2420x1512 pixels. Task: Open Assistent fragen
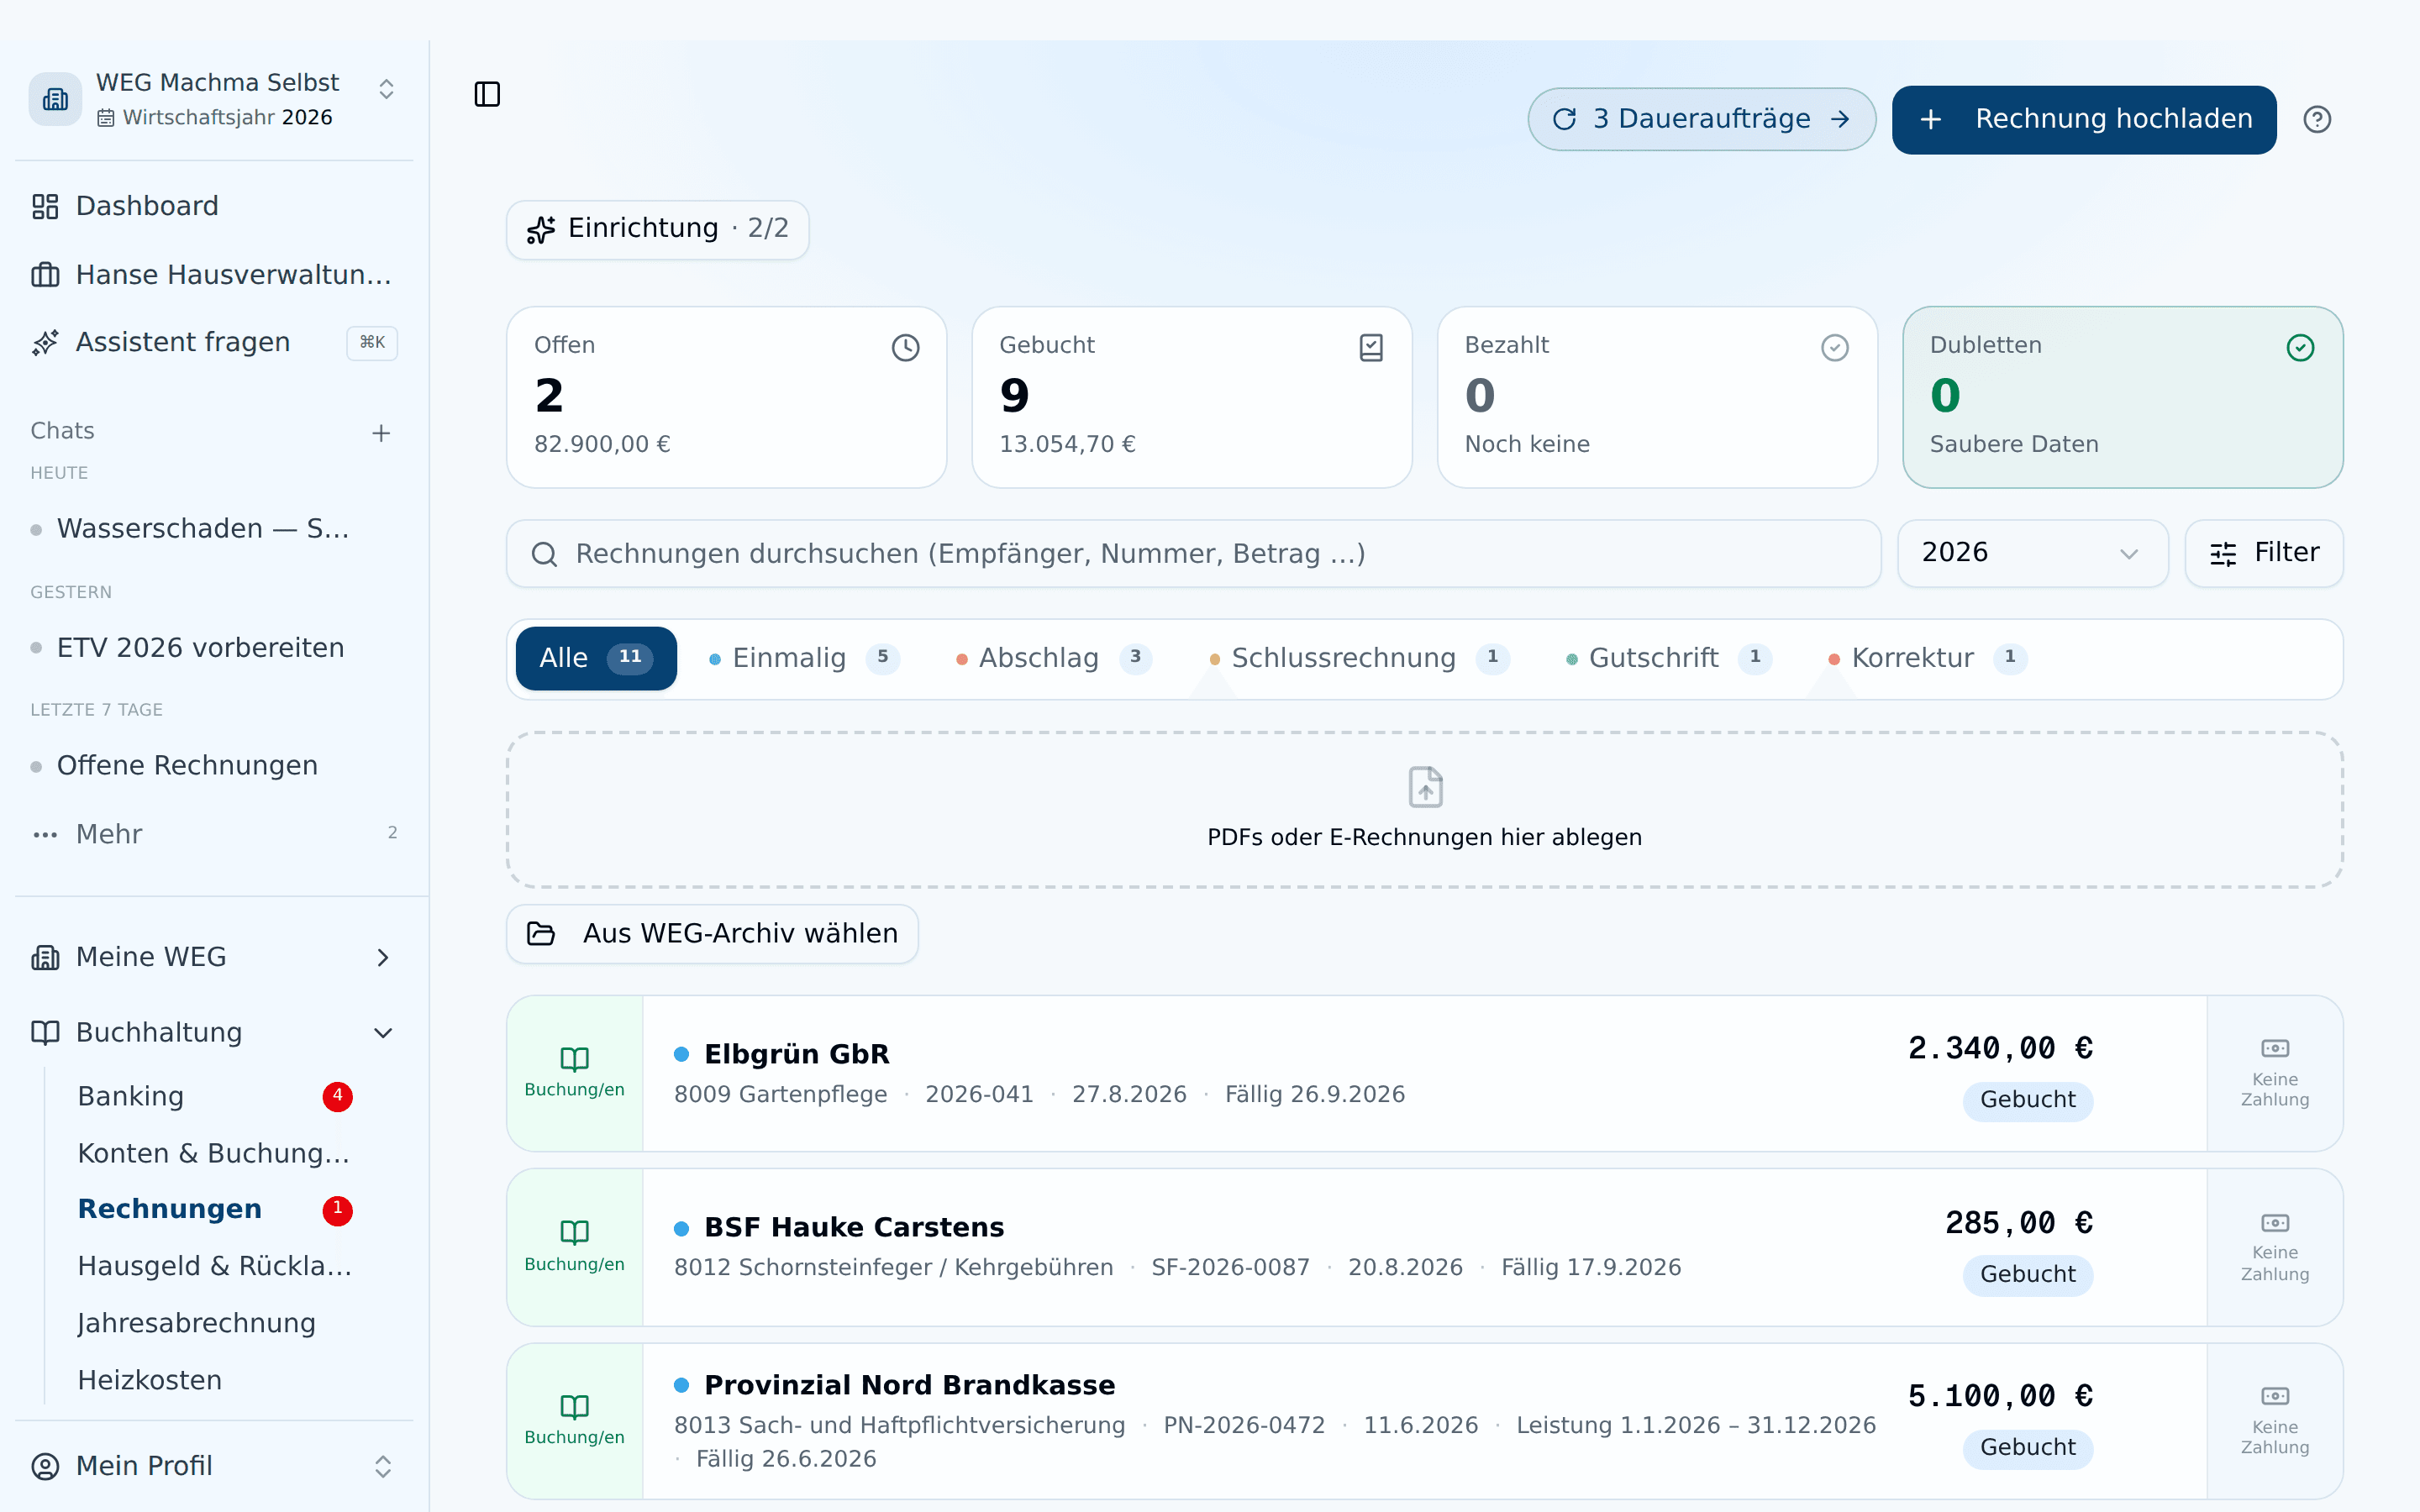coord(214,343)
